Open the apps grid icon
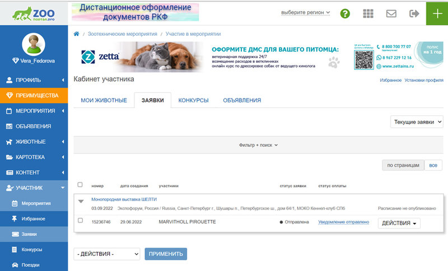Screen dimensions: 448x271 [368, 13]
